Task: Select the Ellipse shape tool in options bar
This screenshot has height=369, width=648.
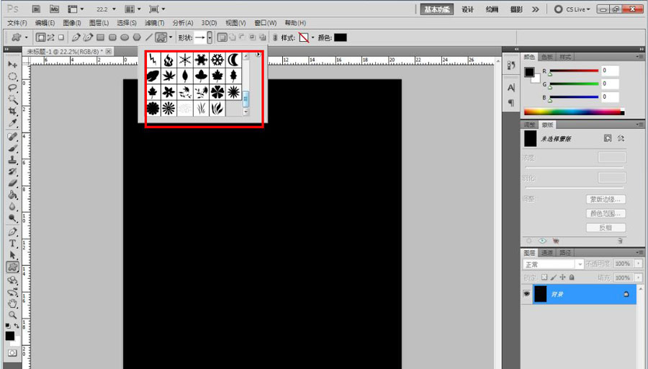Action: (x=125, y=37)
